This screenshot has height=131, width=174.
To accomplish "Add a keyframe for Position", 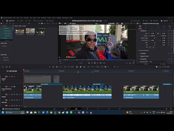I will coord(169,36).
